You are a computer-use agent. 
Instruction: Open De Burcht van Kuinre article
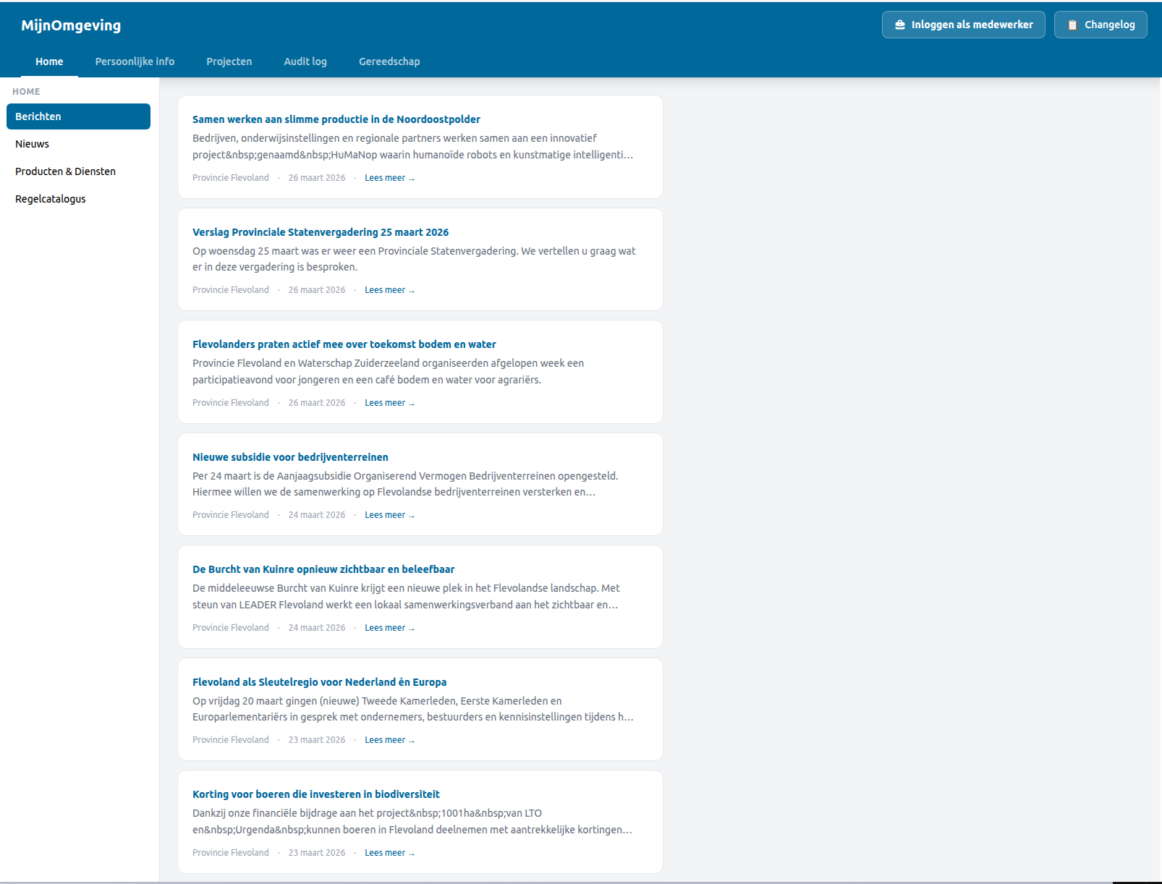point(324,569)
